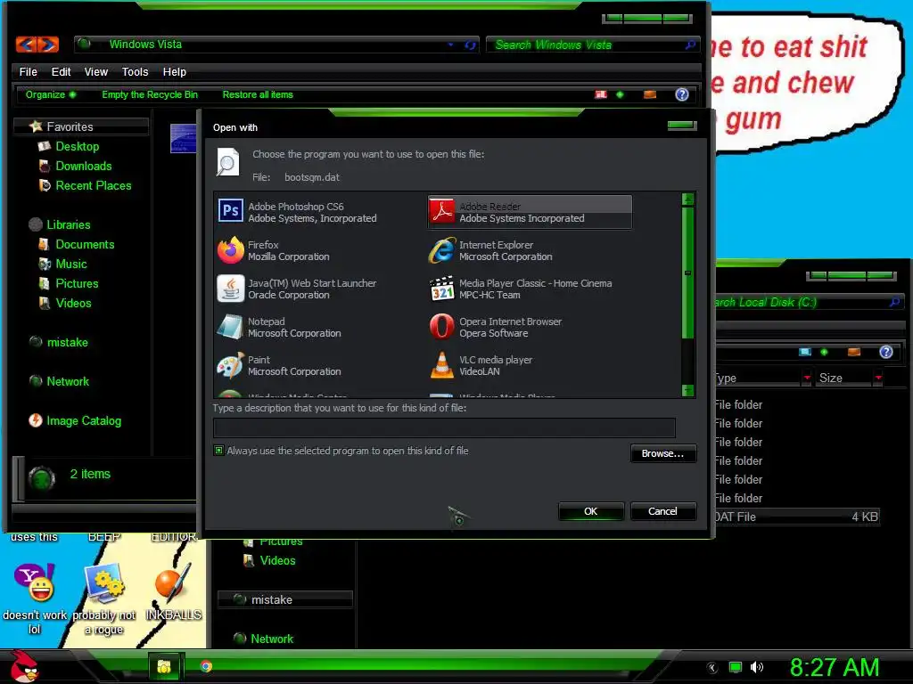The width and height of the screenshot is (913, 684).
Task: Change view icon in Recycle Bin toolbar
Action: coord(601,94)
